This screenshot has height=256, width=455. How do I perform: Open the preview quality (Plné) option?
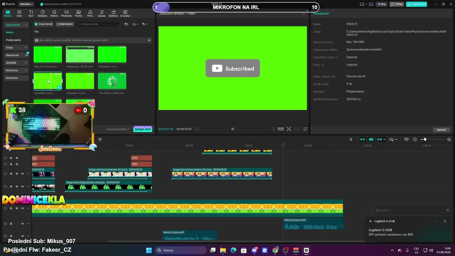click(x=281, y=129)
